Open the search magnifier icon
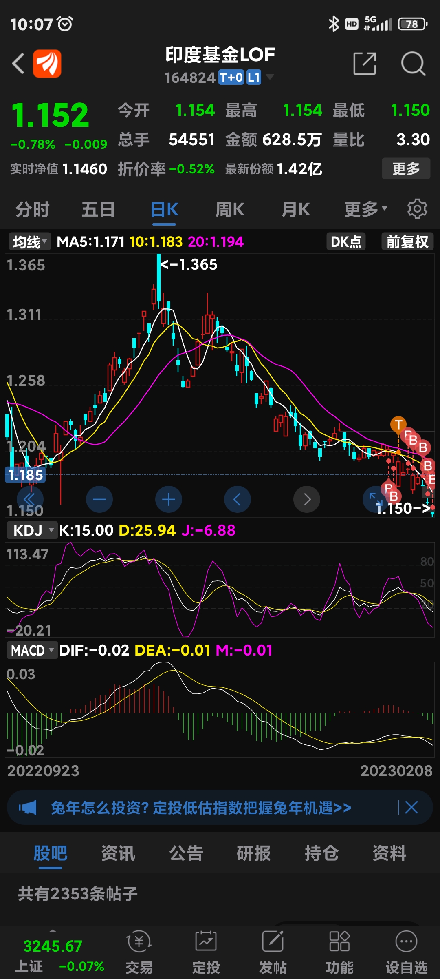The width and height of the screenshot is (440, 979). (x=413, y=64)
